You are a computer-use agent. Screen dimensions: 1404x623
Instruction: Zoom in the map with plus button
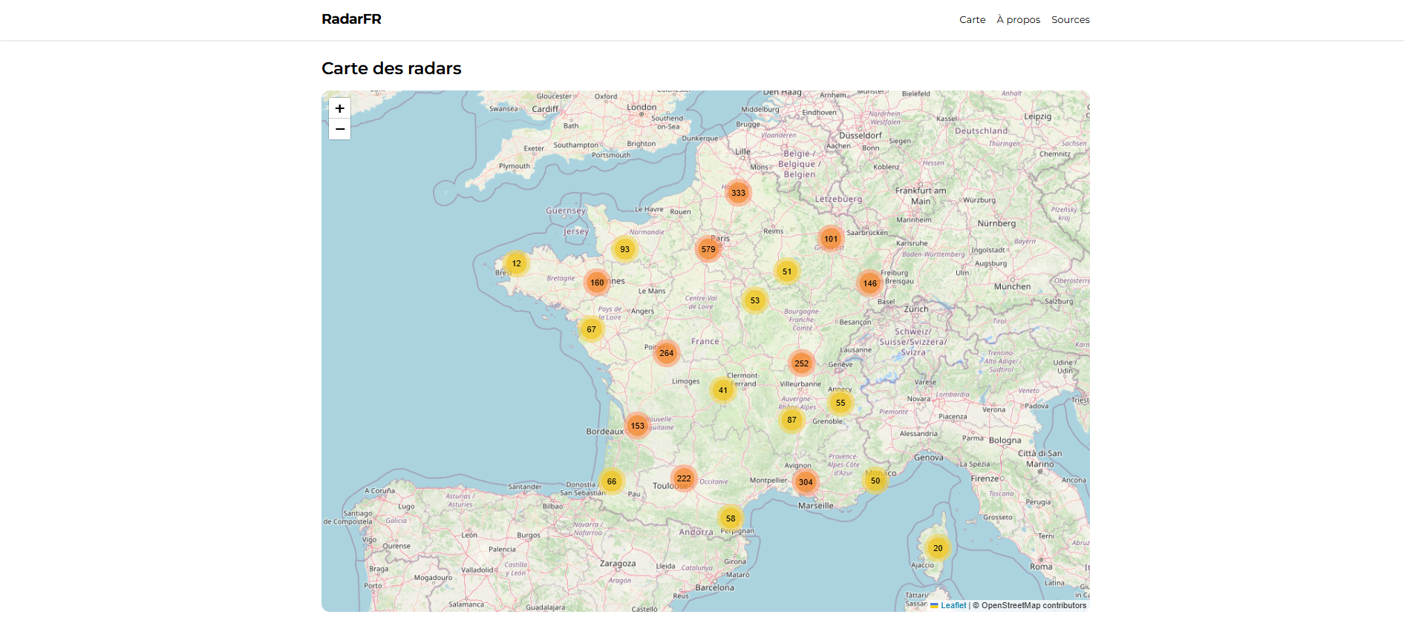point(339,108)
